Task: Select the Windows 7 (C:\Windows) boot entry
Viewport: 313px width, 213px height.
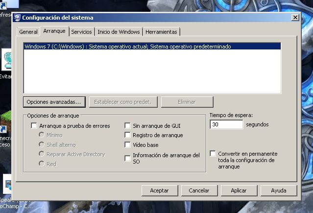Action: click(152, 47)
